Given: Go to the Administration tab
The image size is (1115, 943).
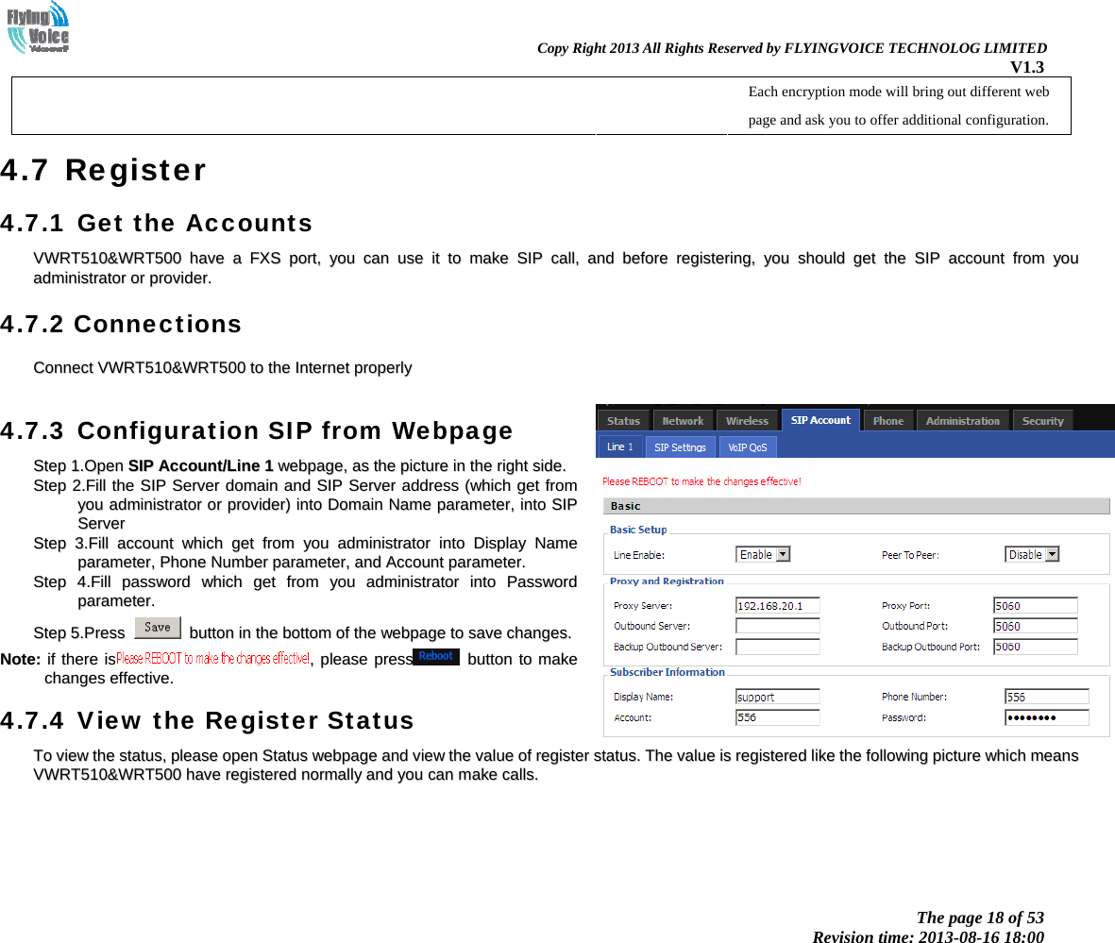Looking at the screenshot, I should pos(962,421).
